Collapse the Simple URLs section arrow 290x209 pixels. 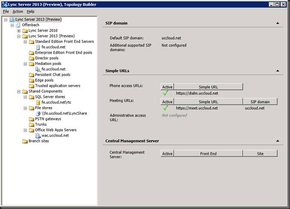(x=277, y=71)
